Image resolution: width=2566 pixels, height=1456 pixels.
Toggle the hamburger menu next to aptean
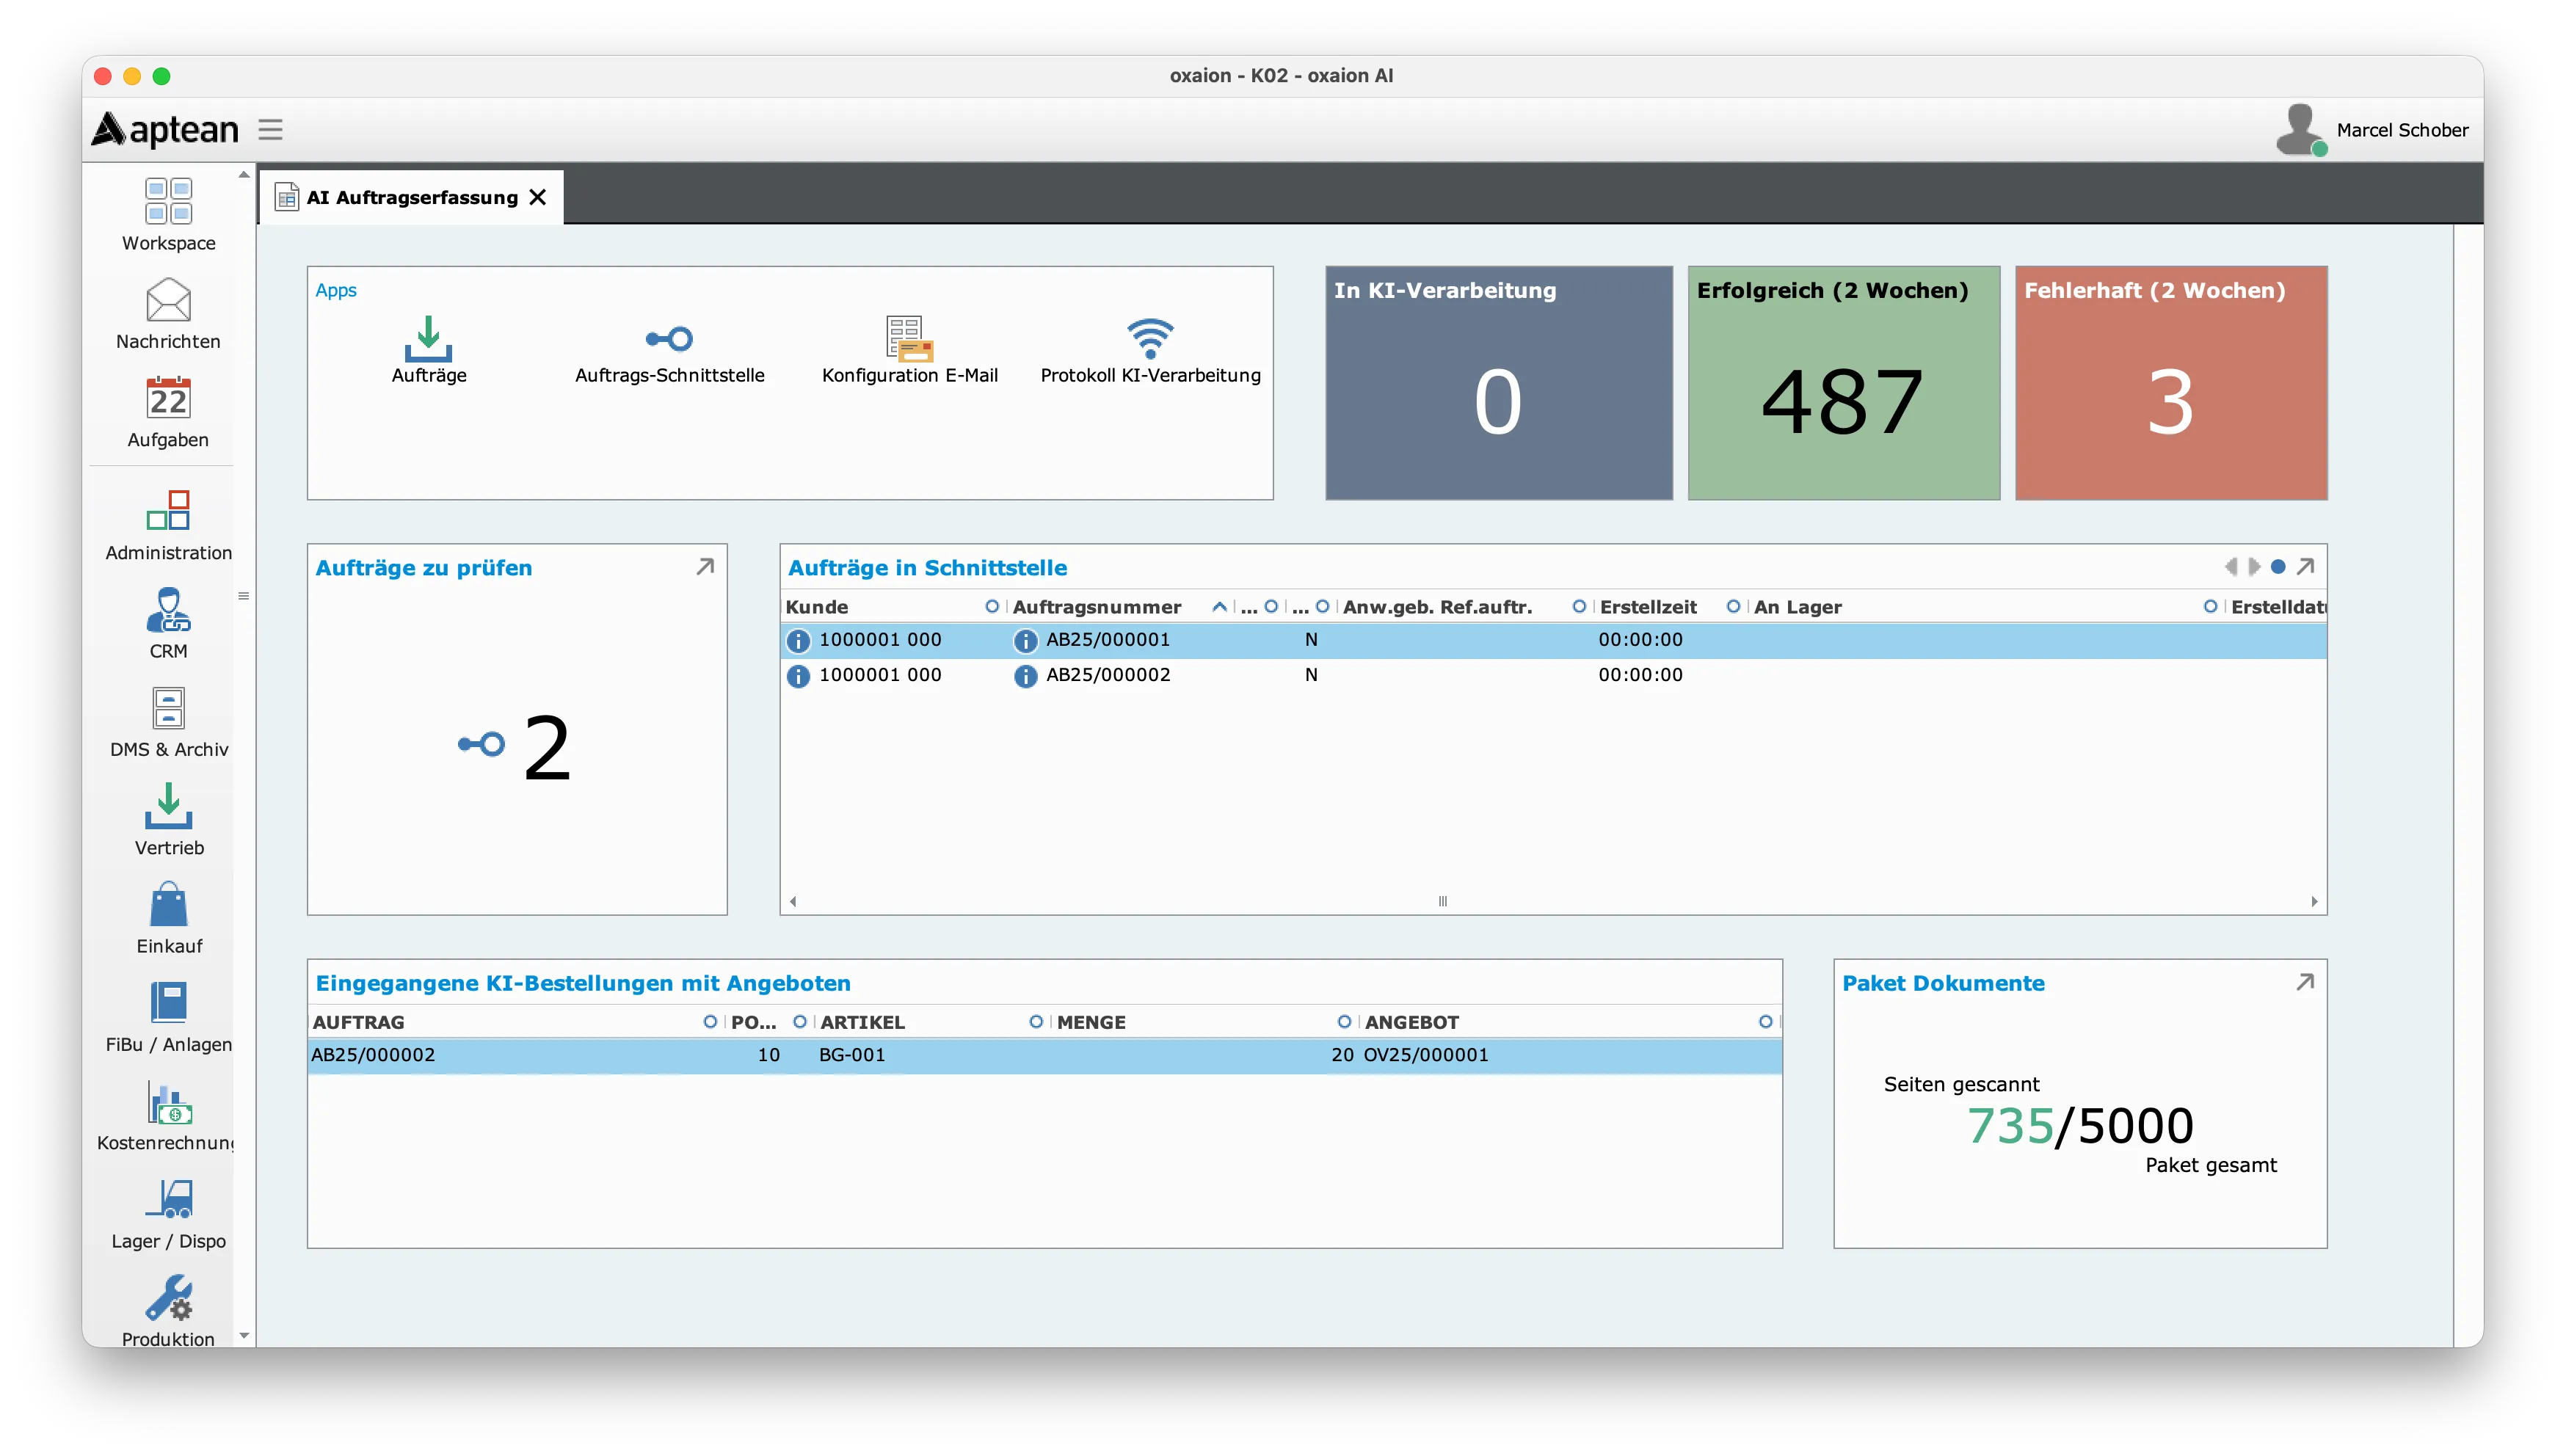[270, 129]
